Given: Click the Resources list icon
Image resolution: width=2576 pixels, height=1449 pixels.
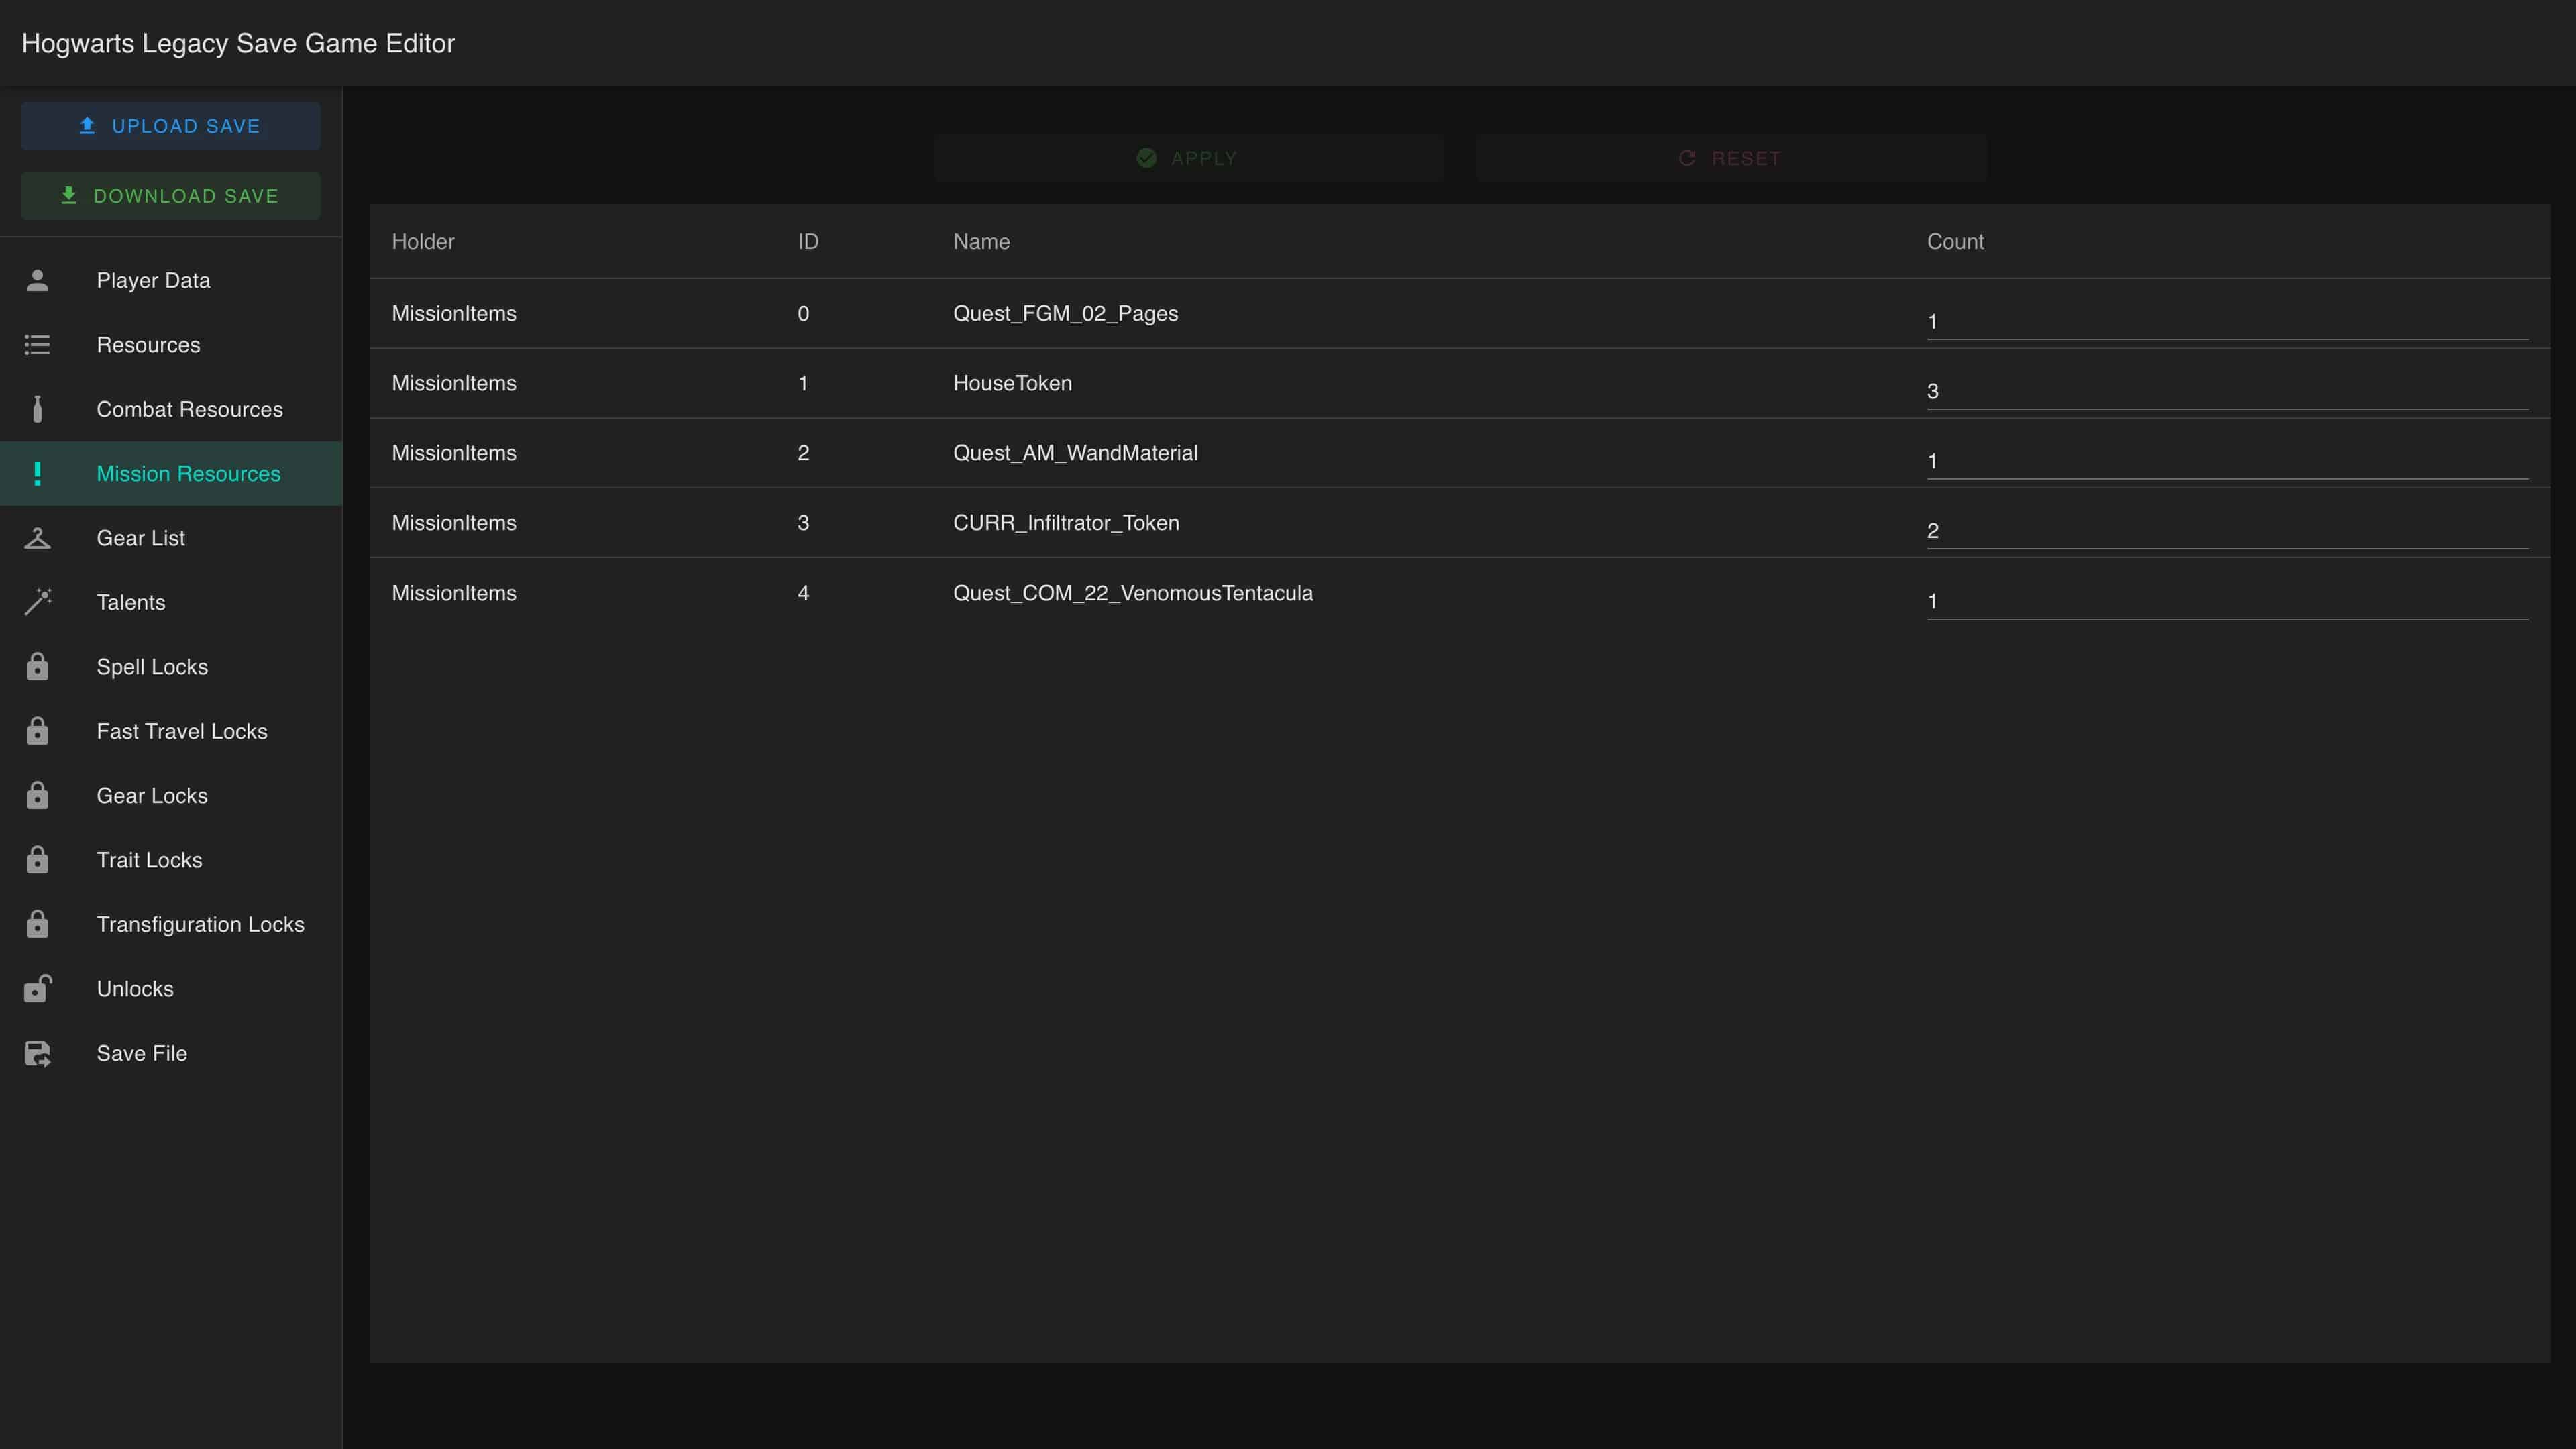Looking at the screenshot, I should [x=37, y=345].
